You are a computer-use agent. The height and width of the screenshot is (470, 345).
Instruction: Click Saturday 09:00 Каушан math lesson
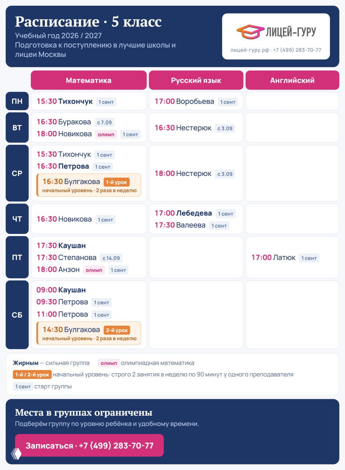click(61, 290)
